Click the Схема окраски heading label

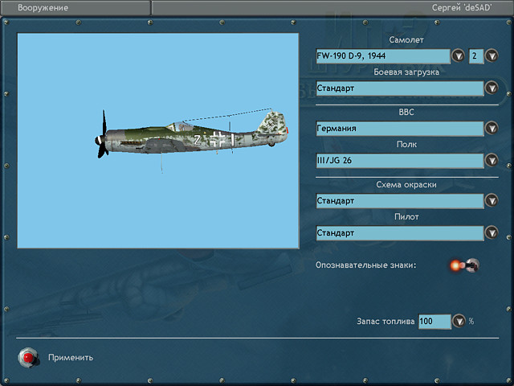pos(406,184)
